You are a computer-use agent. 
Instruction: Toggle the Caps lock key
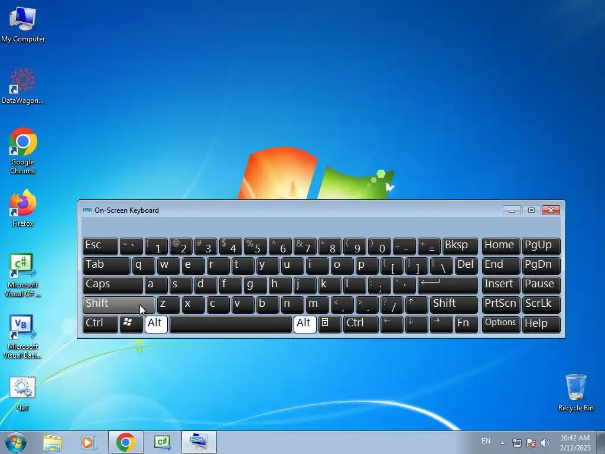[x=113, y=286]
